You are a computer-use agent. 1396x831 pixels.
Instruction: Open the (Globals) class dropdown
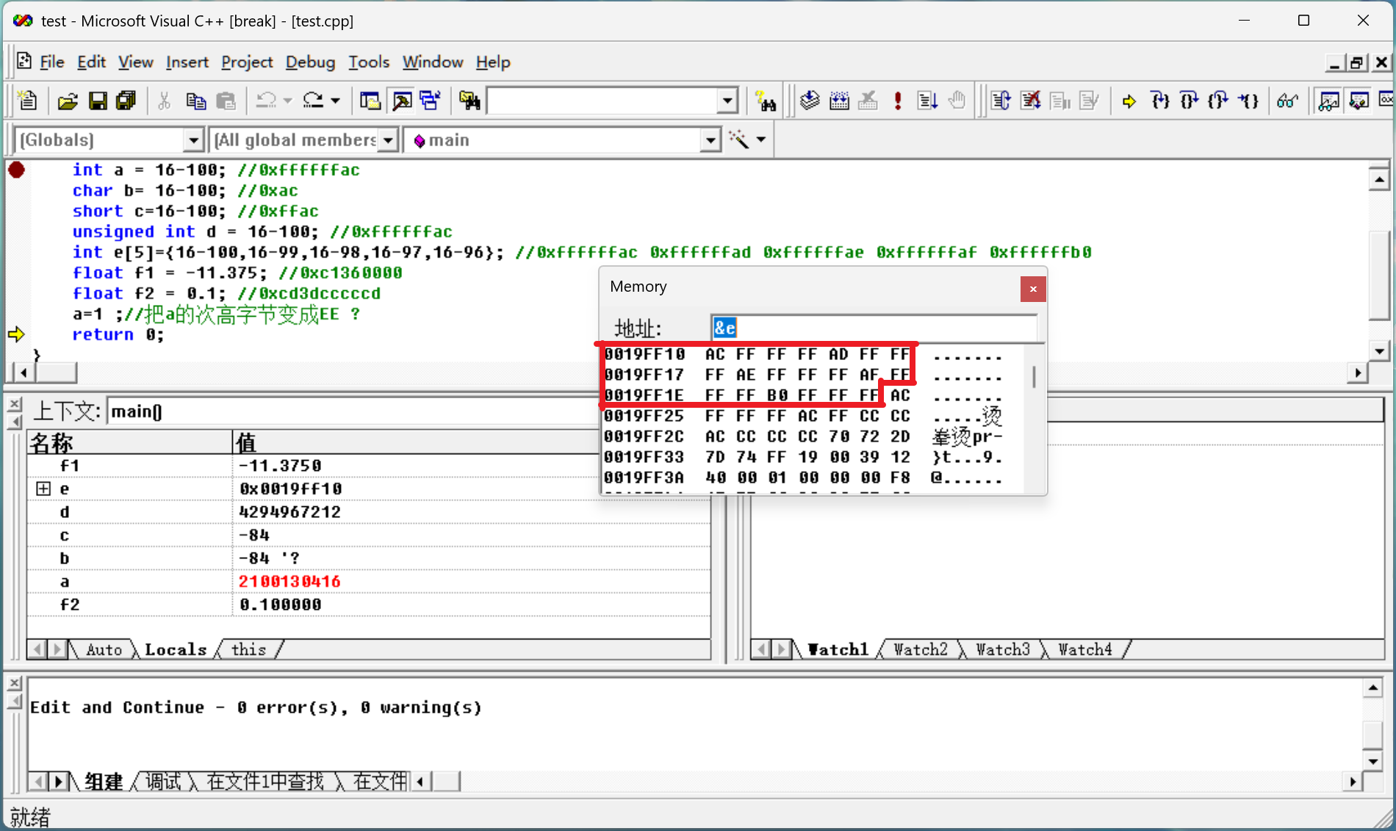coord(193,140)
